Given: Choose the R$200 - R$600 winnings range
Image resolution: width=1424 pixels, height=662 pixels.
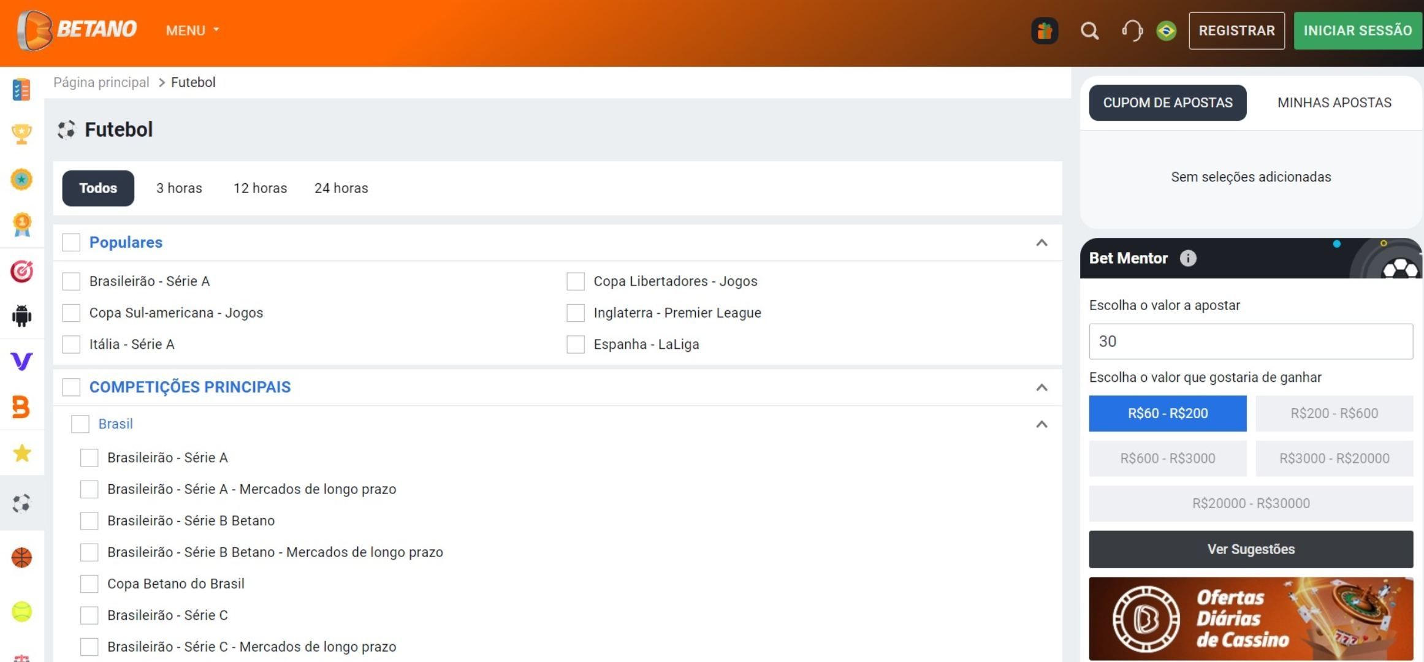Looking at the screenshot, I should 1335,413.
